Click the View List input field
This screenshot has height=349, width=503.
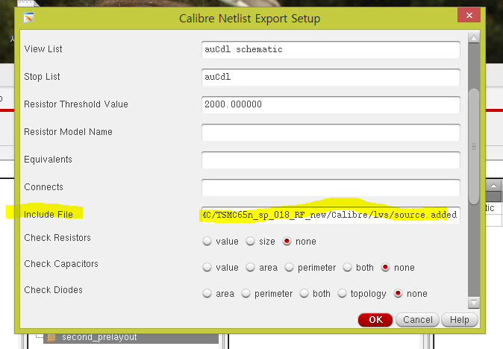pos(331,50)
